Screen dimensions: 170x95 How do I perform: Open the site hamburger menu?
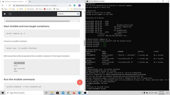[x=10, y=14]
